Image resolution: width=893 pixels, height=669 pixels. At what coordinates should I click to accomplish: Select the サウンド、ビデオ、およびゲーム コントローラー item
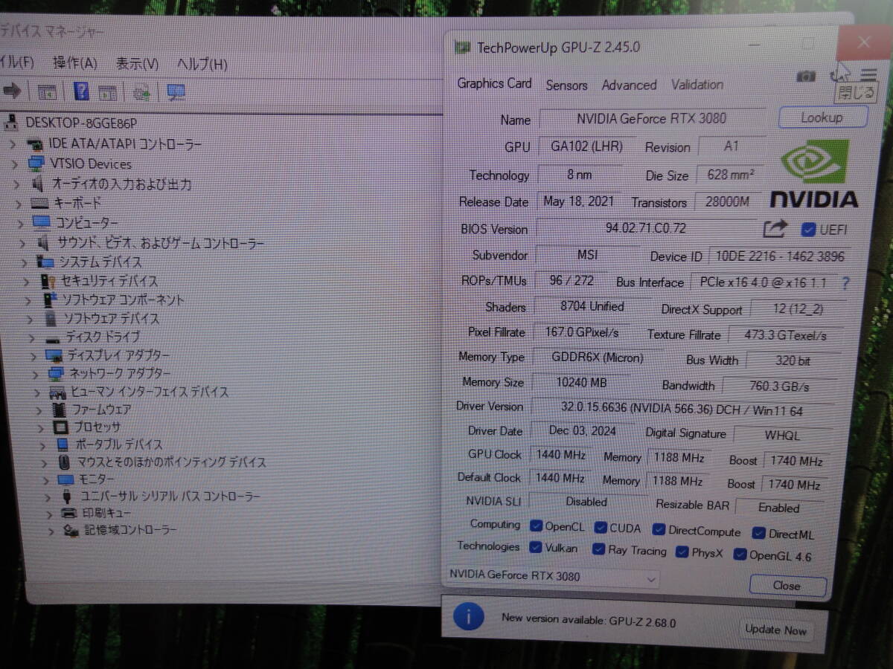click(160, 243)
